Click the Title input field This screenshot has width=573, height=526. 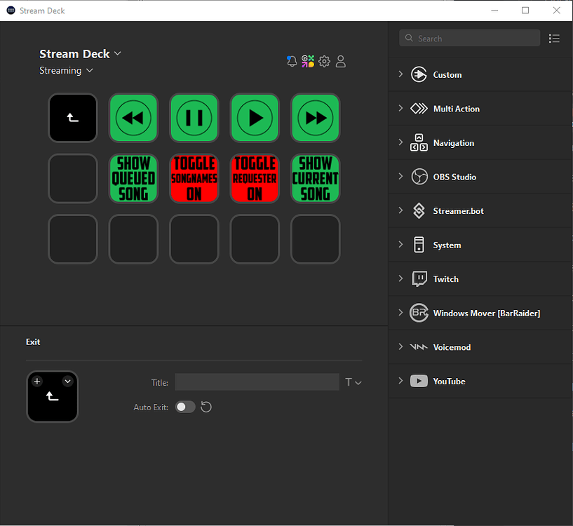point(257,382)
